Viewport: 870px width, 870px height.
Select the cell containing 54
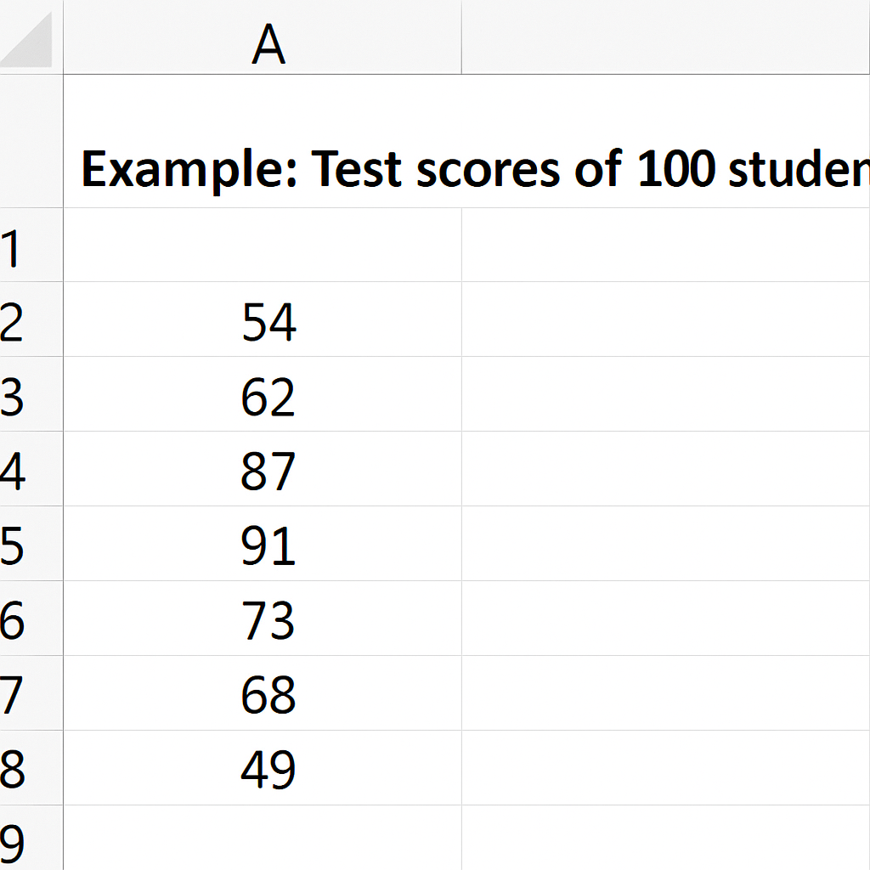coord(267,321)
